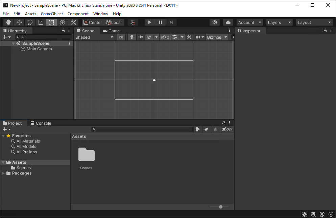The height and width of the screenshot is (218, 336).
Task: Pause the game playback
Action: point(161,22)
